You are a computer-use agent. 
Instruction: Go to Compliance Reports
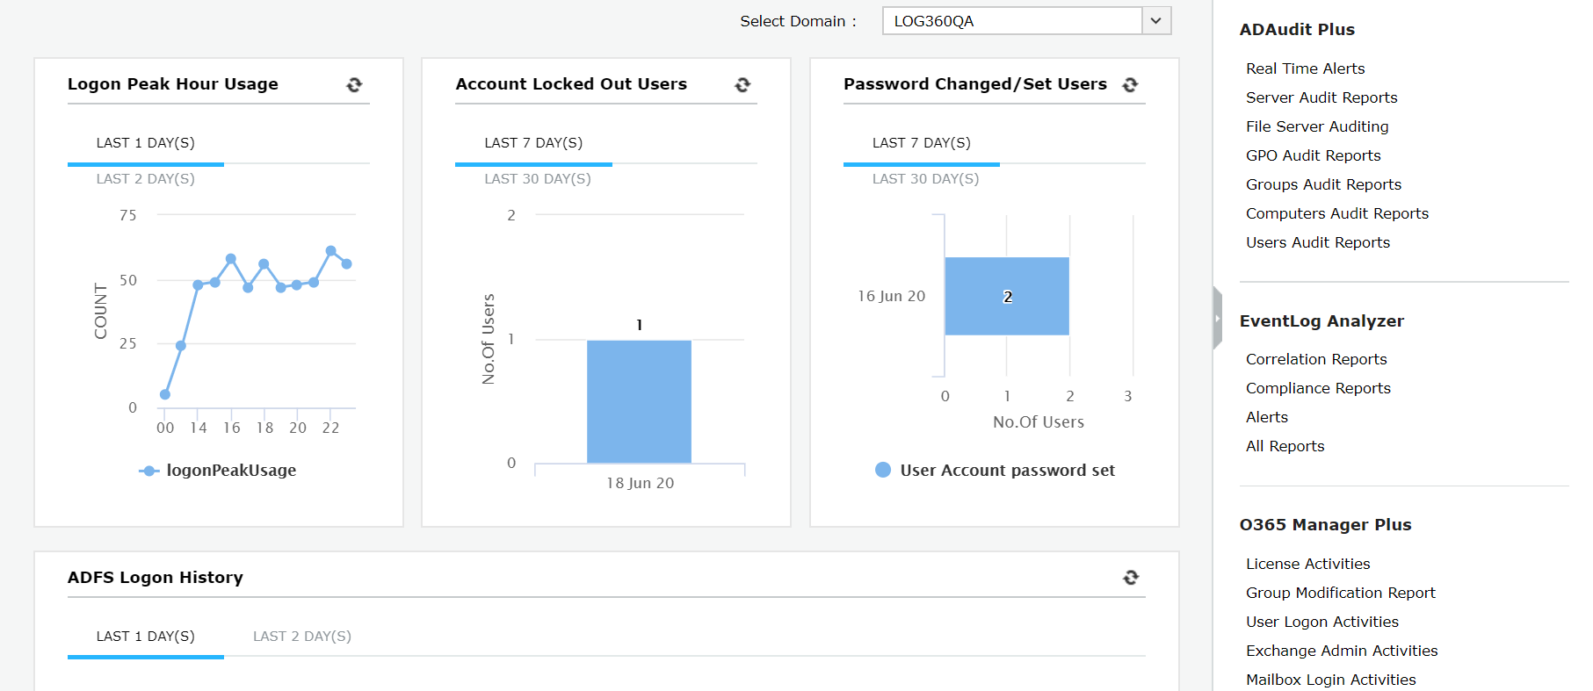coord(1318,388)
